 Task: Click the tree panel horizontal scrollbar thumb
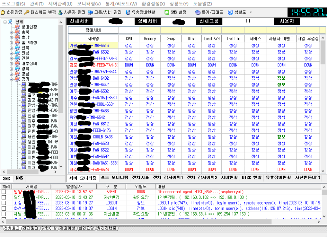[23, 172]
